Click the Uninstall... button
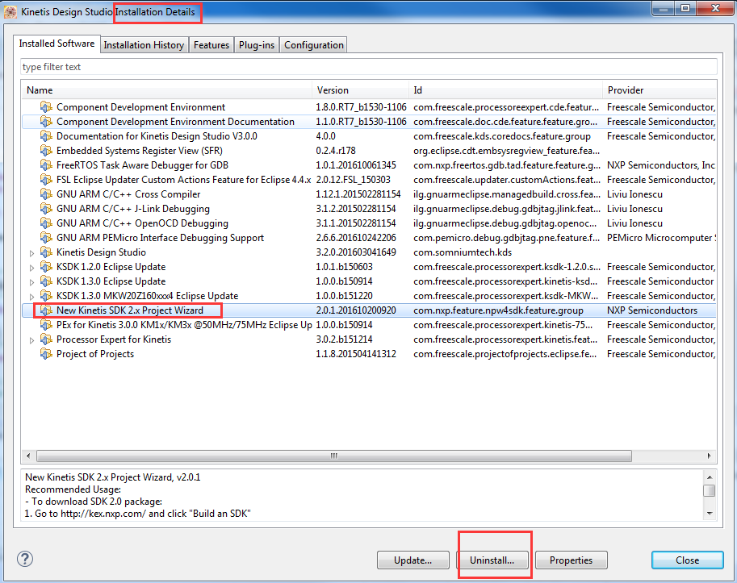Image resolution: width=737 pixels, height=583 pixels. pyautogui.click(x=492, y=560)
